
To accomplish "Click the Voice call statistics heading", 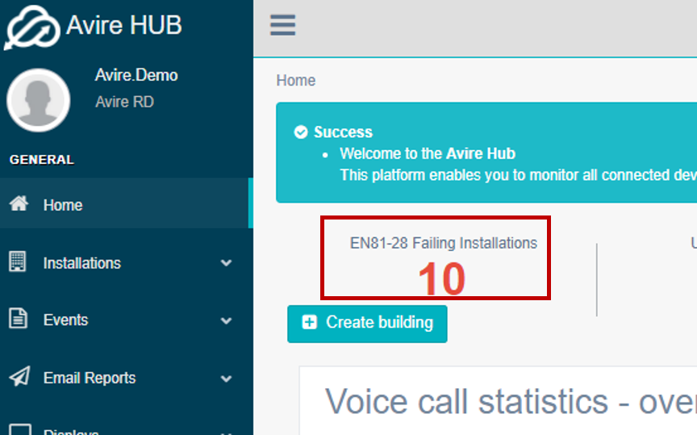I will coord(511,402).
